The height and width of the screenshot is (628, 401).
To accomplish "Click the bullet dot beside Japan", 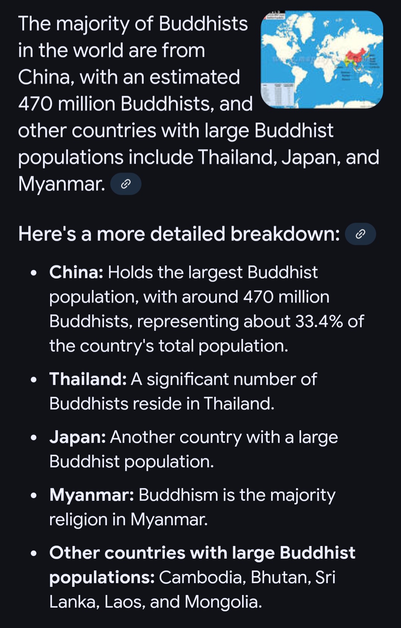I will 34,438.
